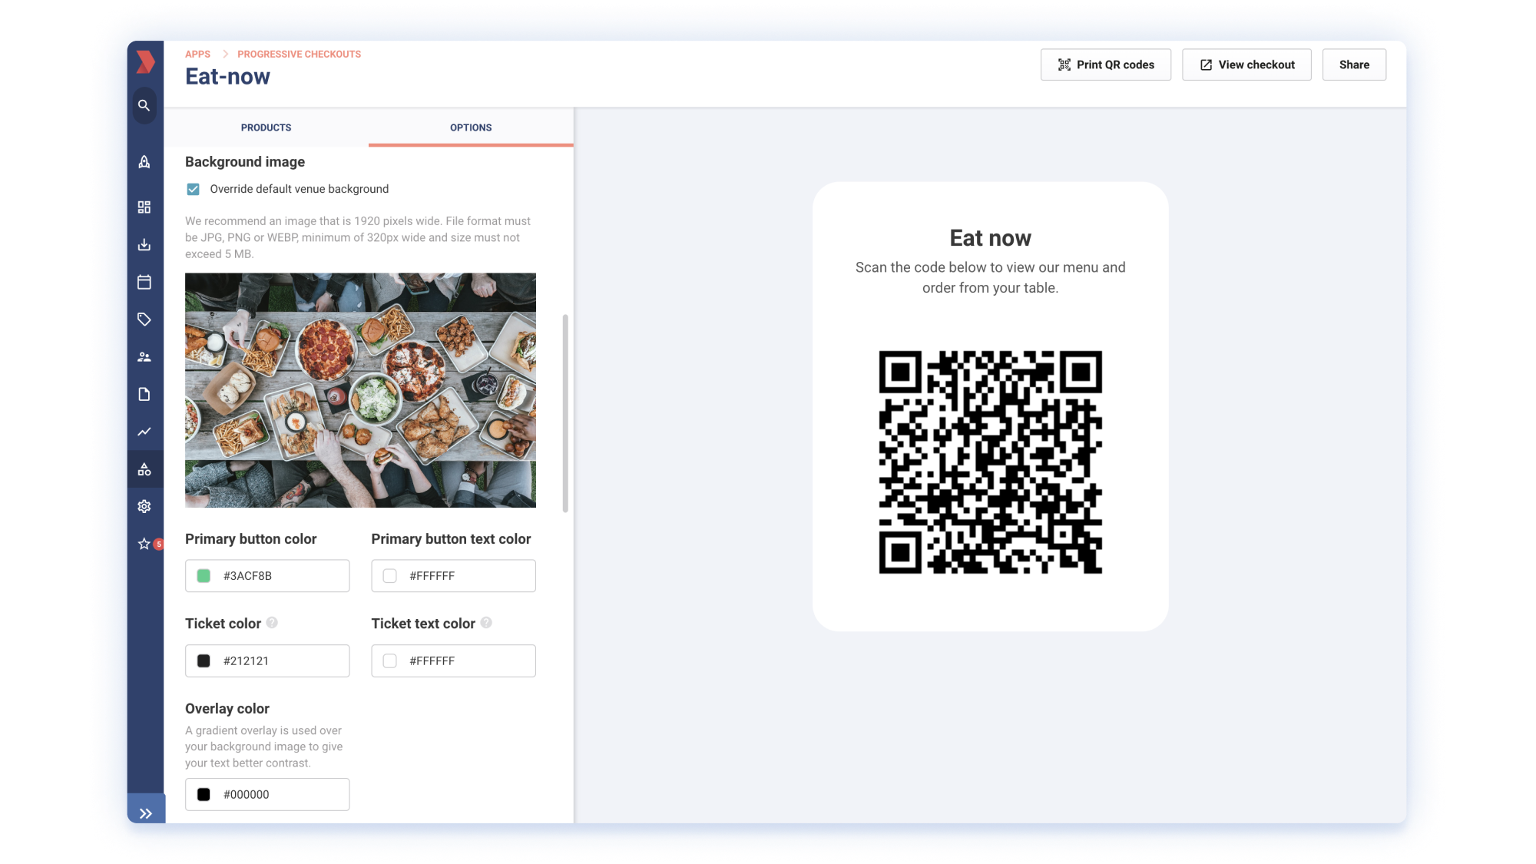Click the Background image section heading

(245, 162)
